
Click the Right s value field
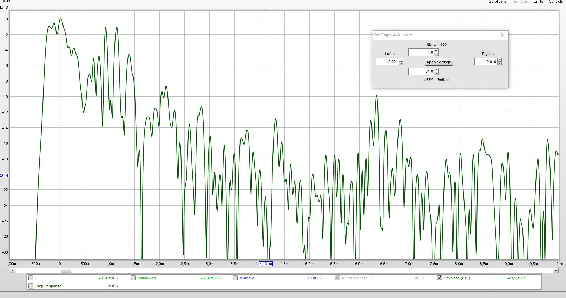point(486,62)
